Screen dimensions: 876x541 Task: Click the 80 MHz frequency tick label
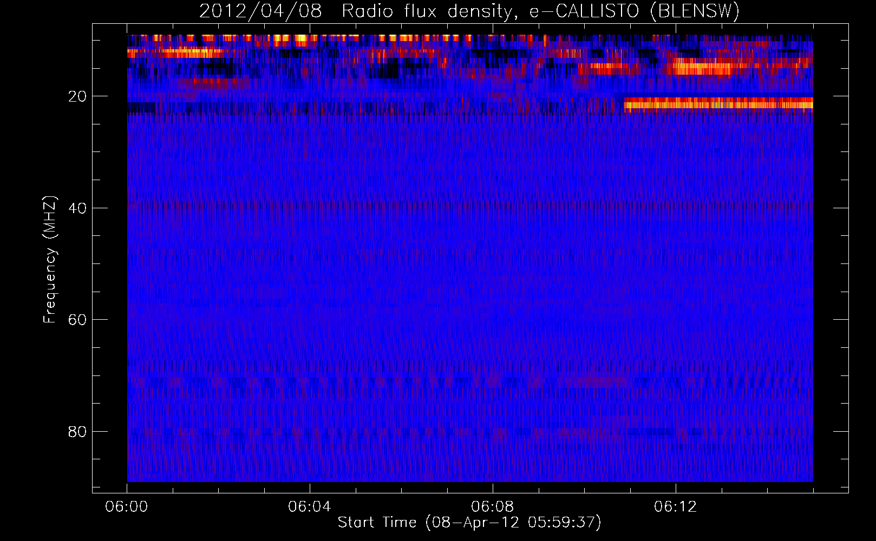point(77,432)
